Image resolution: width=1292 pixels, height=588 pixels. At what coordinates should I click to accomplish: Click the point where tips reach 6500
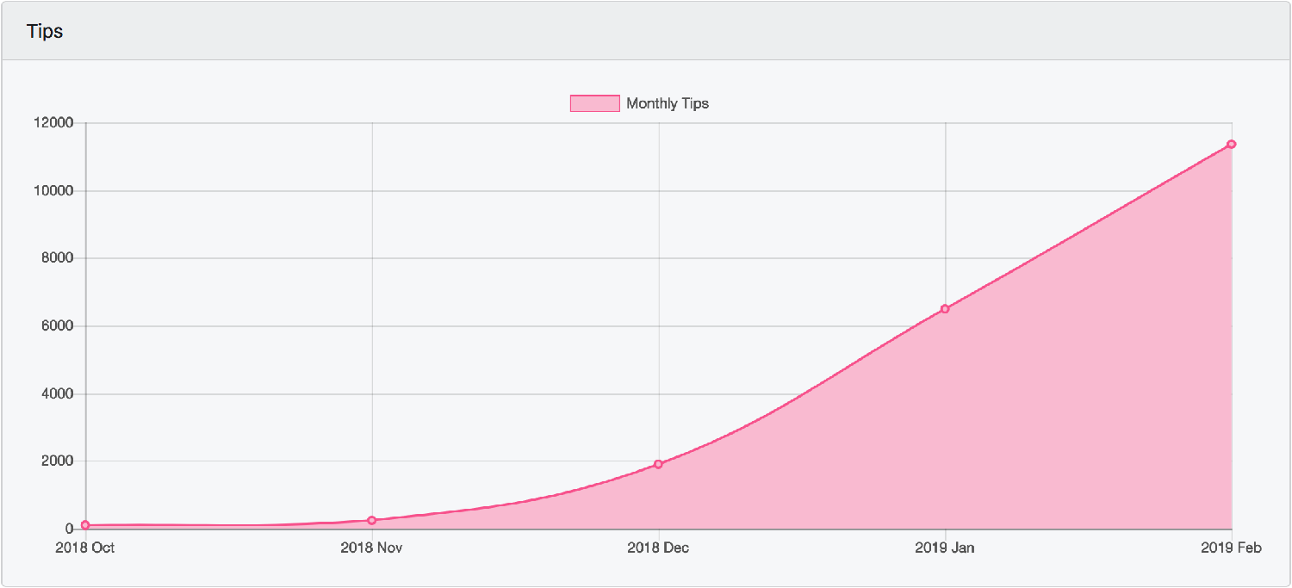944,306
